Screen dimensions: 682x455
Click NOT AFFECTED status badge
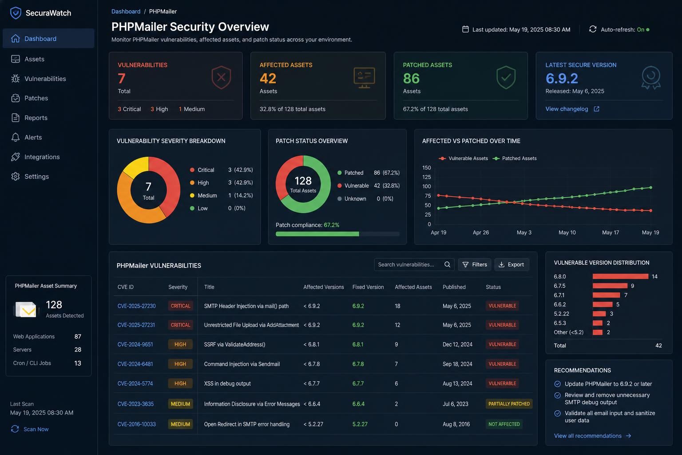coord(504,424)
